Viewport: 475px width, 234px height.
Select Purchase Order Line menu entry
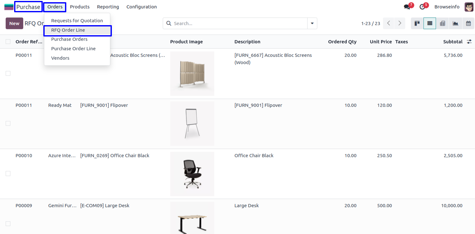click(73, 49)
